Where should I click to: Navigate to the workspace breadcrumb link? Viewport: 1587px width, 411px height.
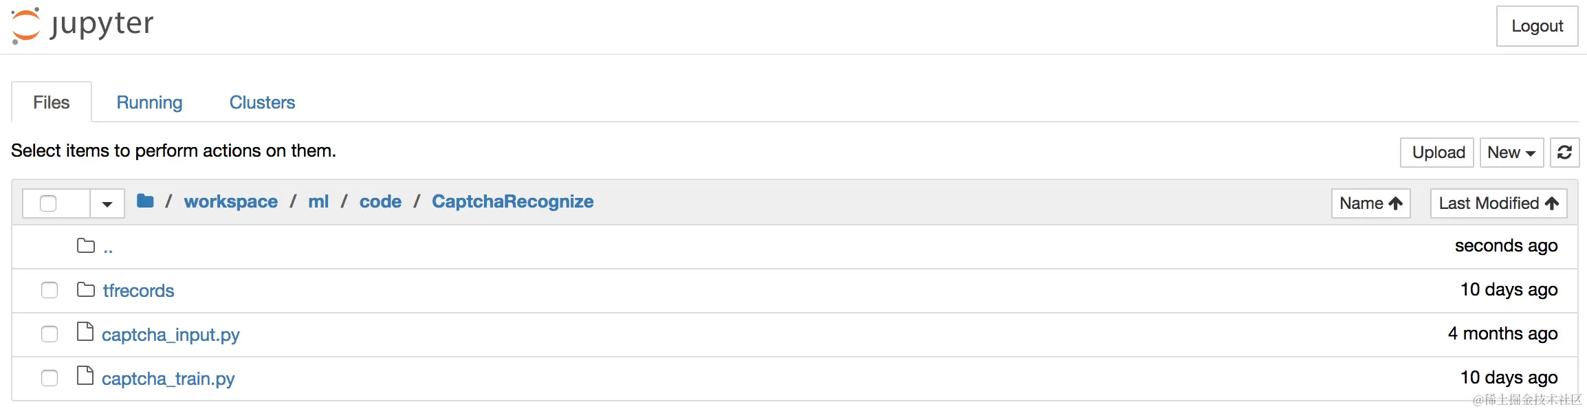pyautogui.click(x=231, y=201)
